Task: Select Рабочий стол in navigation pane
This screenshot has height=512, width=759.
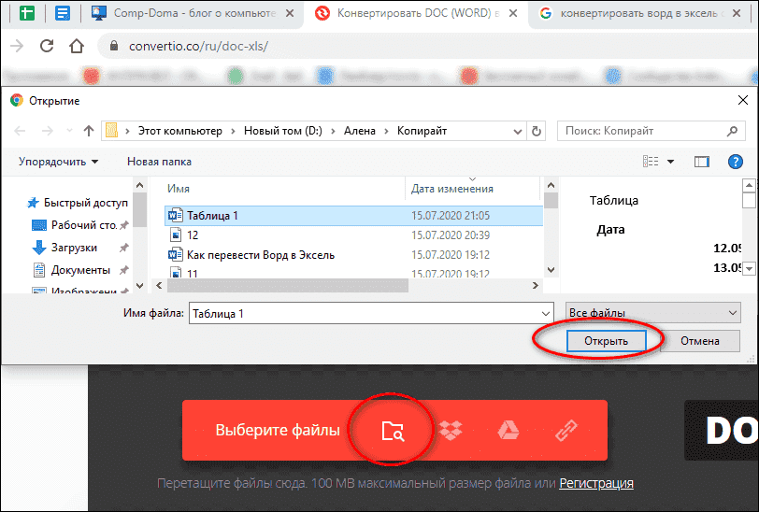Action: pos(79,225)
